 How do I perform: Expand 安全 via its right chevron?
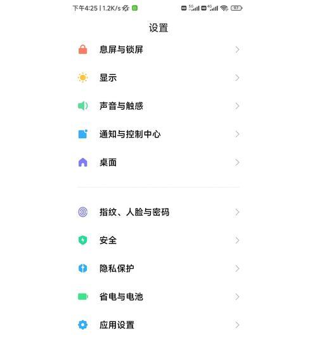tap(237, 240)
